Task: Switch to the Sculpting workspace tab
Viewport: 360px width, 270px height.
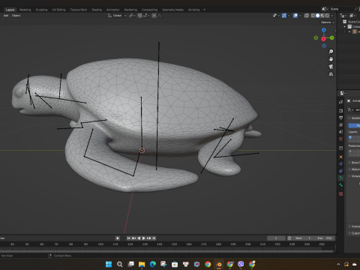Action: [x=41, y=10]
